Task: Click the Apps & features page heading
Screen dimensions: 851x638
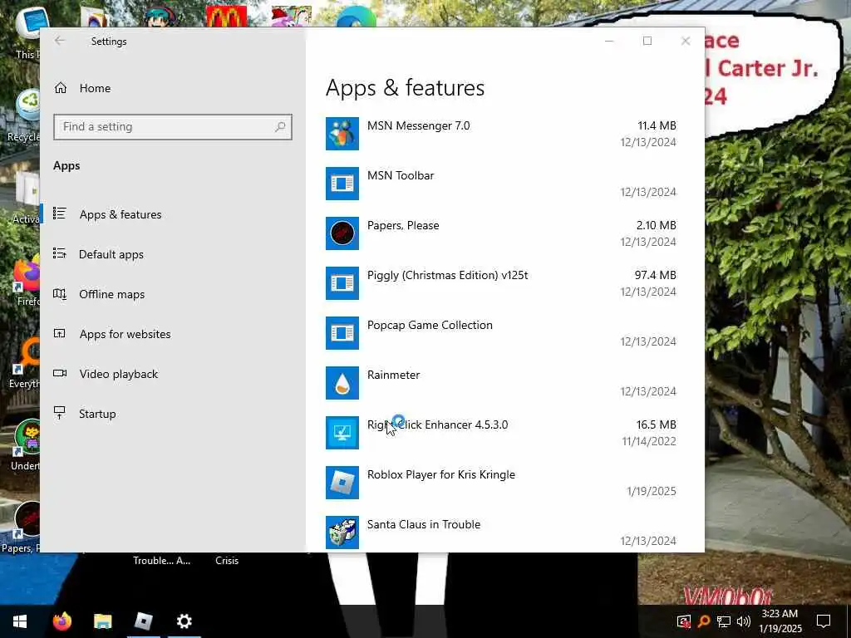Action: (405, 88)
